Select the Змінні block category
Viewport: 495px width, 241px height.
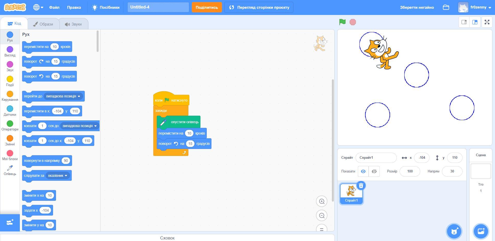click(10, 140)
